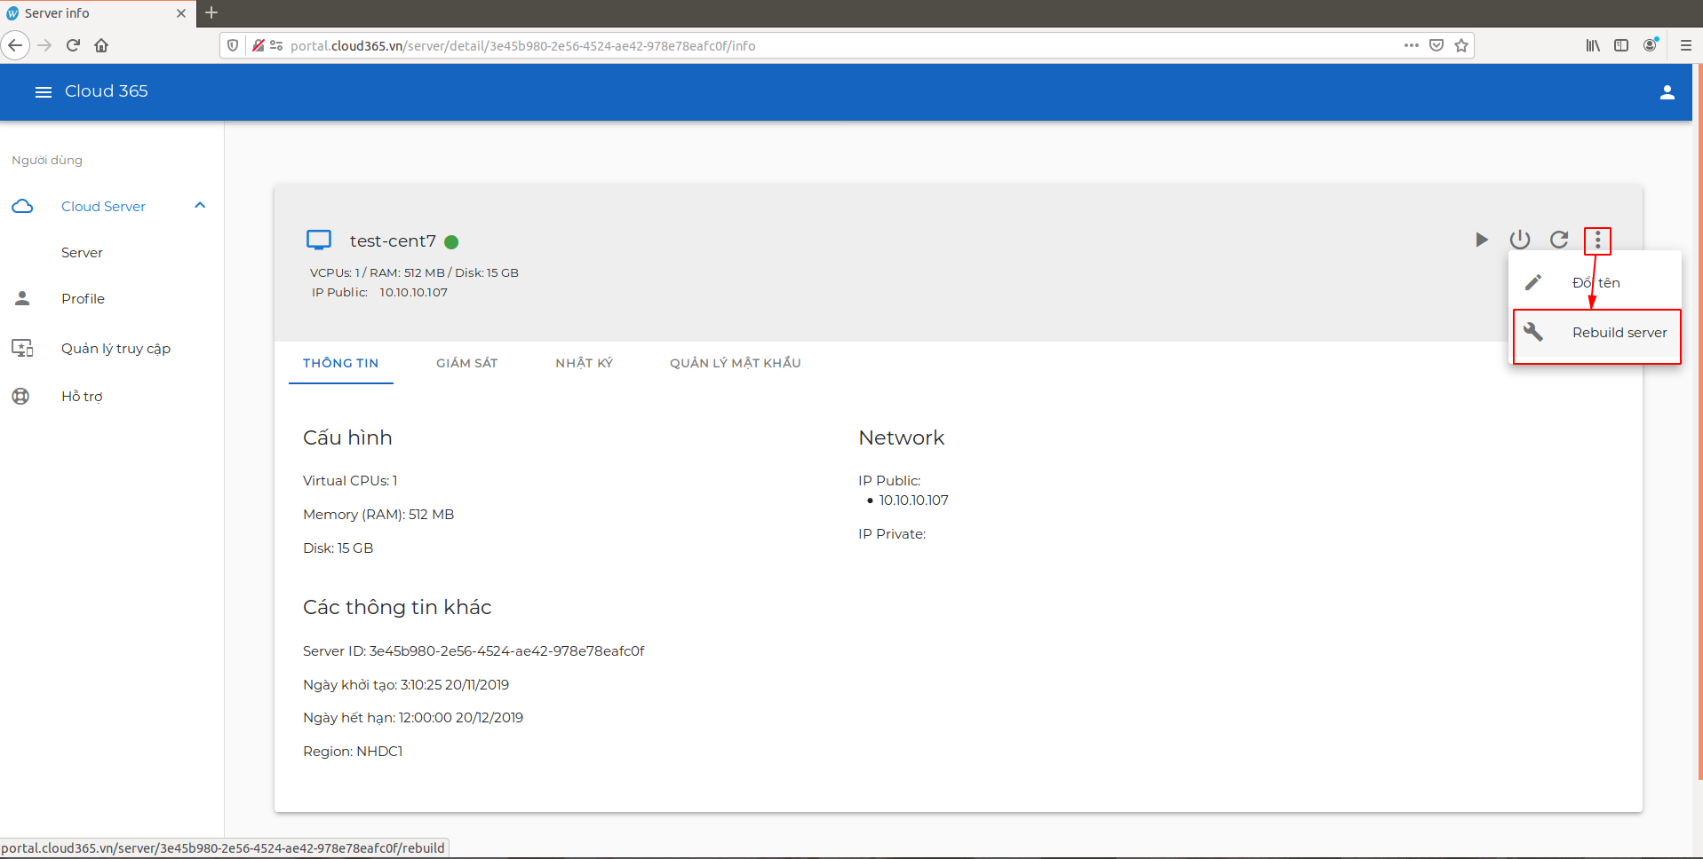Click the 'IP Private:' label
Viewport: 1703px width, 859px height.
tap(892, 534)
